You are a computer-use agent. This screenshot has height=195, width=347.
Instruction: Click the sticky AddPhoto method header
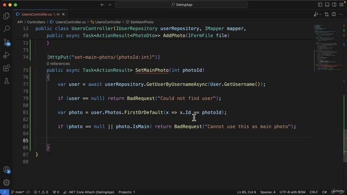coord(138,36)
